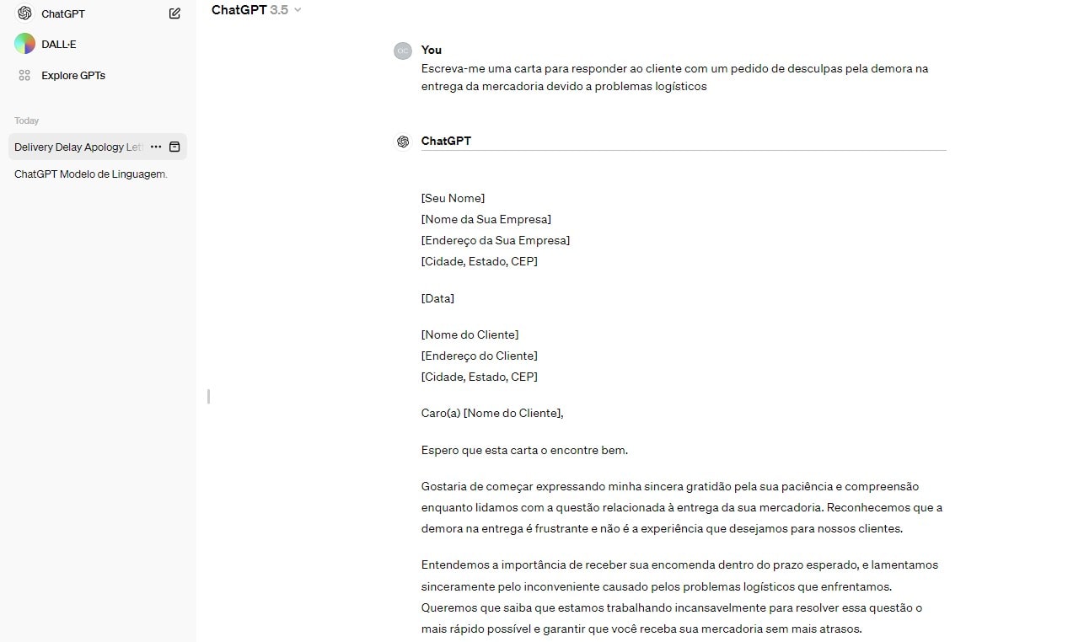Click the user prompt starting with Escreva-me
Image resolution: width=1084 pixels, height=642 pixels.
(674, 78)
